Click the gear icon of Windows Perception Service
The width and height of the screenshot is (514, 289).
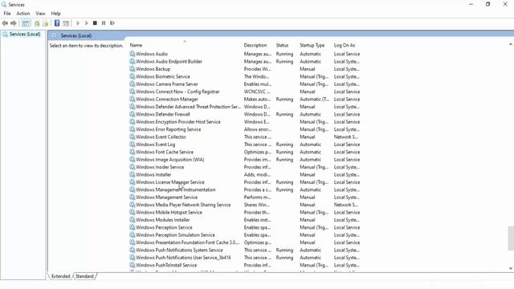[x=132, y=227]
